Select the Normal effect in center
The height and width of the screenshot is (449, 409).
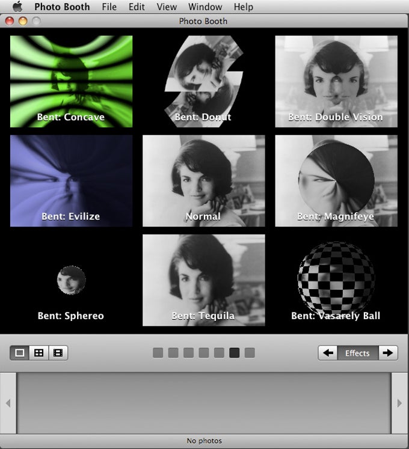click(x=204, y=181)
